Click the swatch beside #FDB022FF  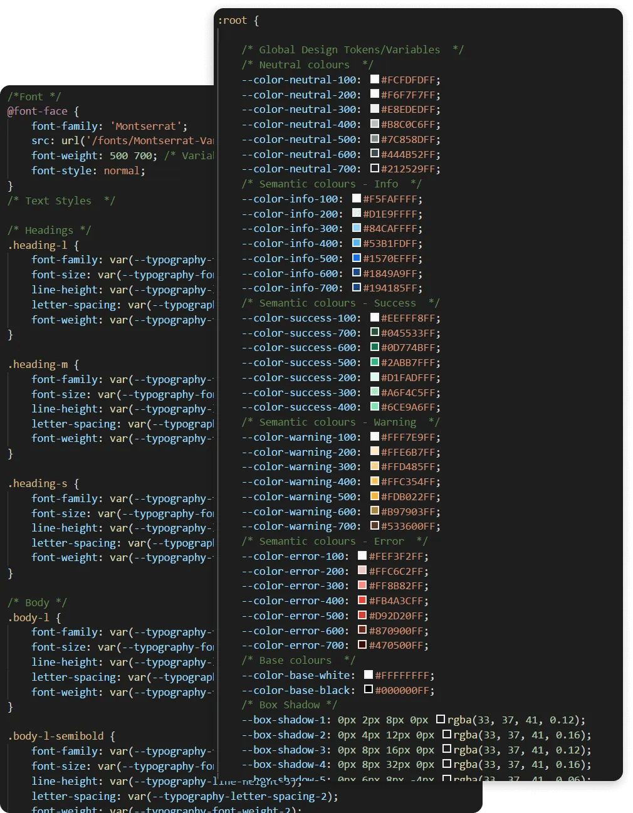coord(375,496)
